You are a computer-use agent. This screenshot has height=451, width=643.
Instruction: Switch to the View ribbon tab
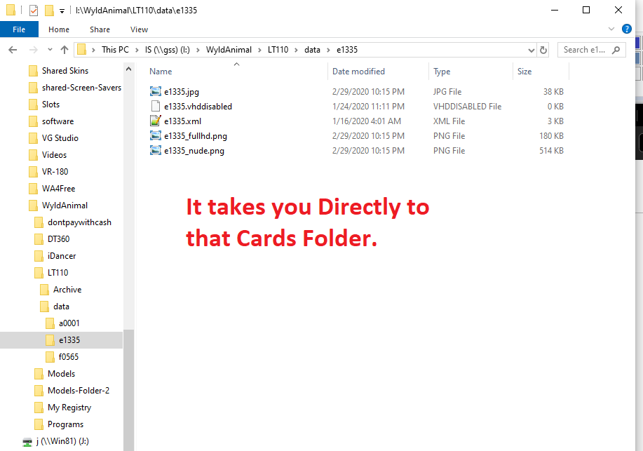(139, 29)
